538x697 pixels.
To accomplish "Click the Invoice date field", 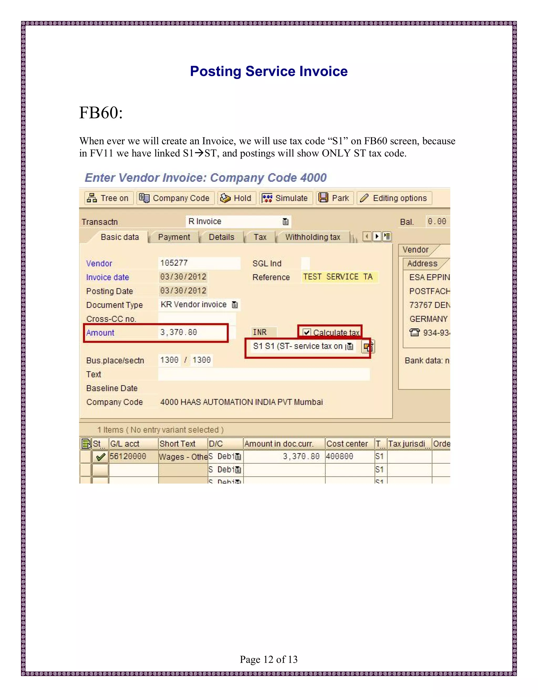I will point(183,277).
